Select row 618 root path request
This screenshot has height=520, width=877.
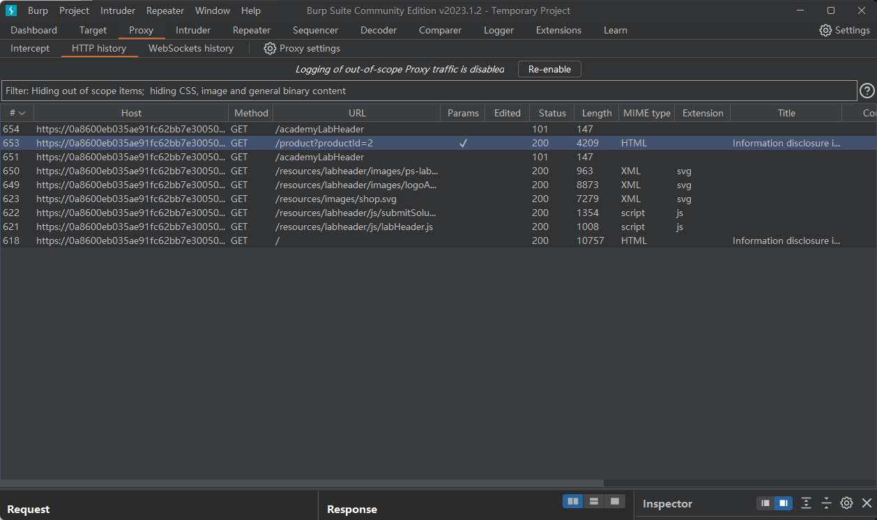438,240
